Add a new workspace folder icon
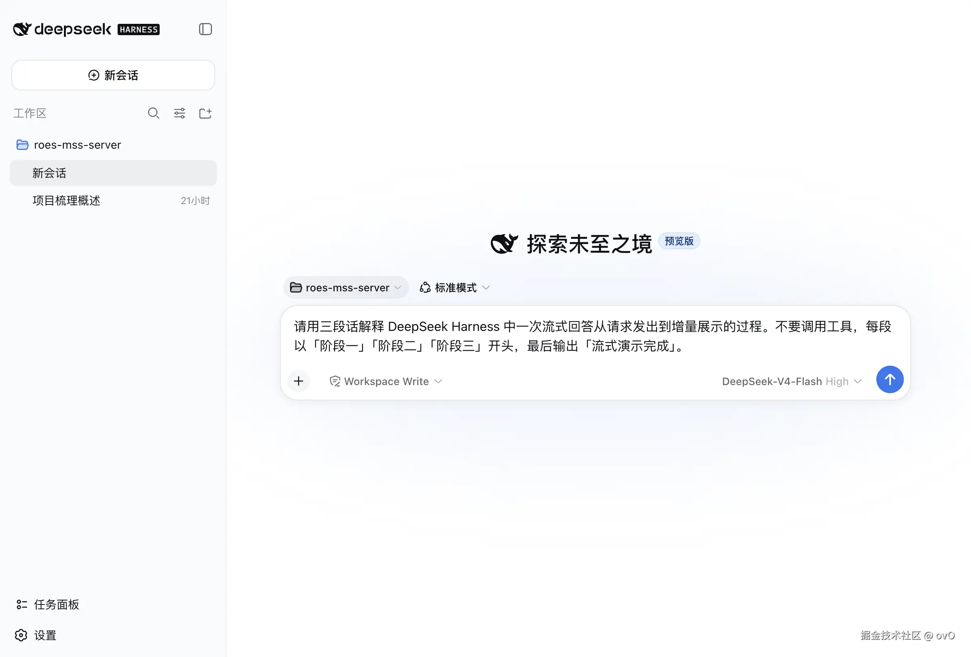The width and height of the screenshot is (971, 657). click(x=205, y=113)
